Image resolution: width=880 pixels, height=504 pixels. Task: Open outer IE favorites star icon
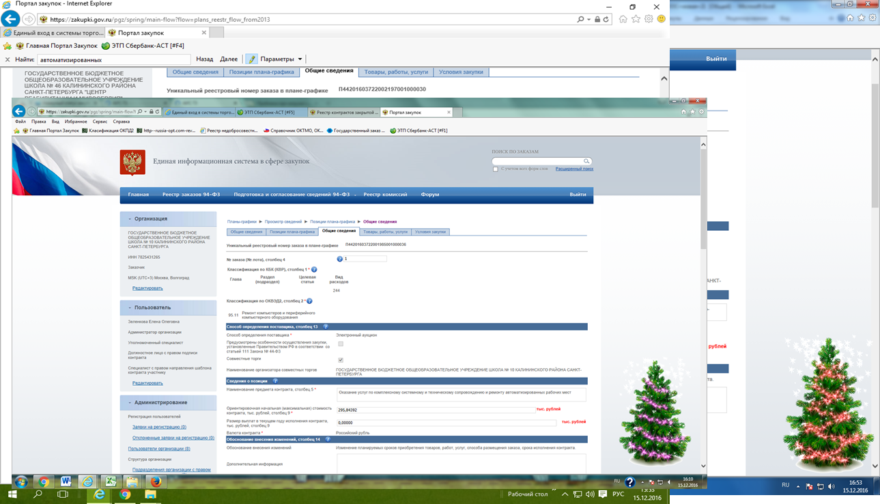pyautogui.click(x=636, y=19)
